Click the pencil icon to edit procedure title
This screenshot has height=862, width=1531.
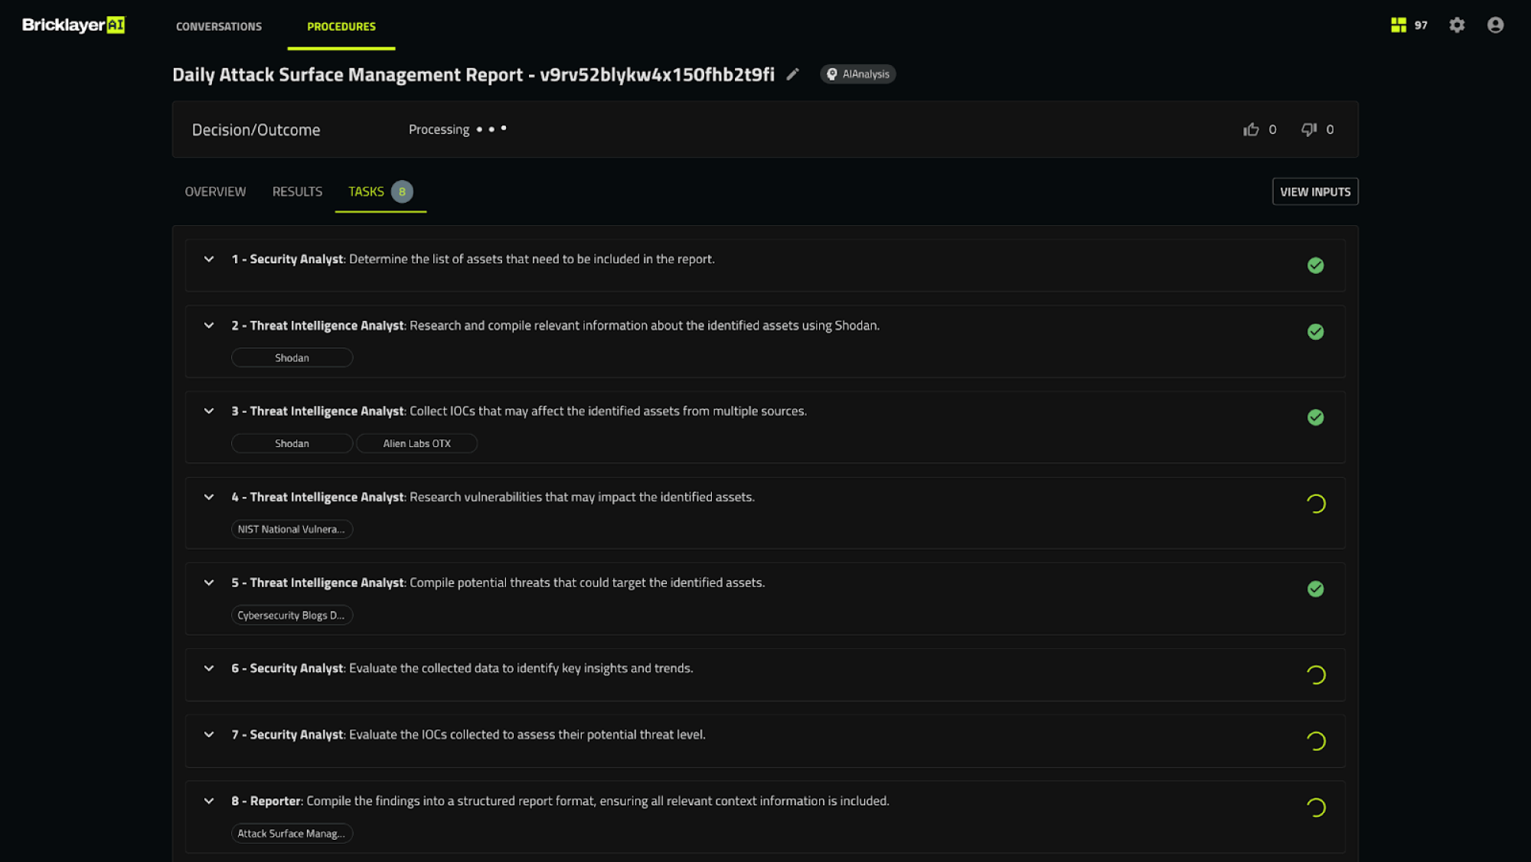pos(793,74)
